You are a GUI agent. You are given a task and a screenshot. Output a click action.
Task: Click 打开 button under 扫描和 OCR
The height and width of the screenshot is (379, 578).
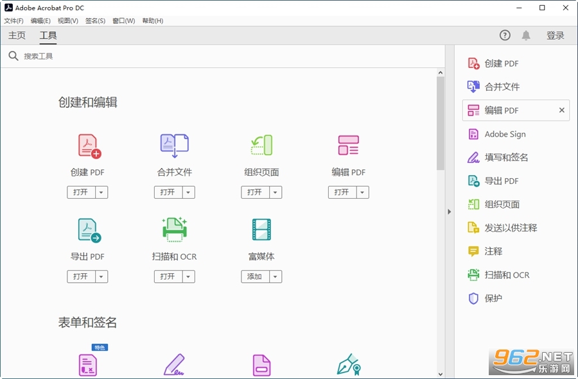point(168,276)
